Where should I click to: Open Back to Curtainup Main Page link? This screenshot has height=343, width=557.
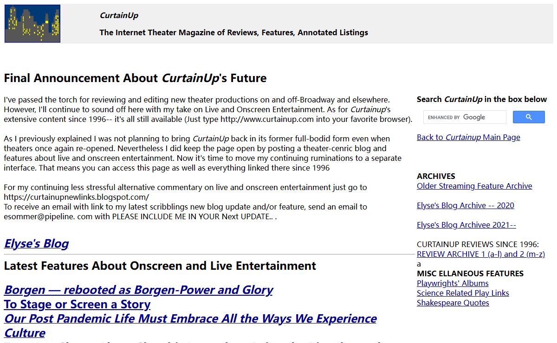468,137
